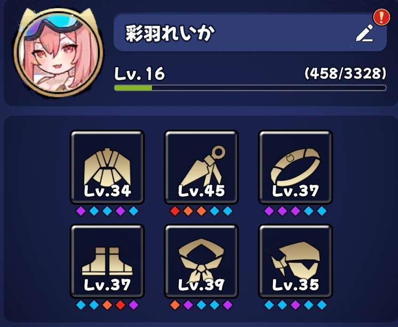Click first purple gem under robe slot
Viewport: 398px width, 327px height.
(81, 211)
